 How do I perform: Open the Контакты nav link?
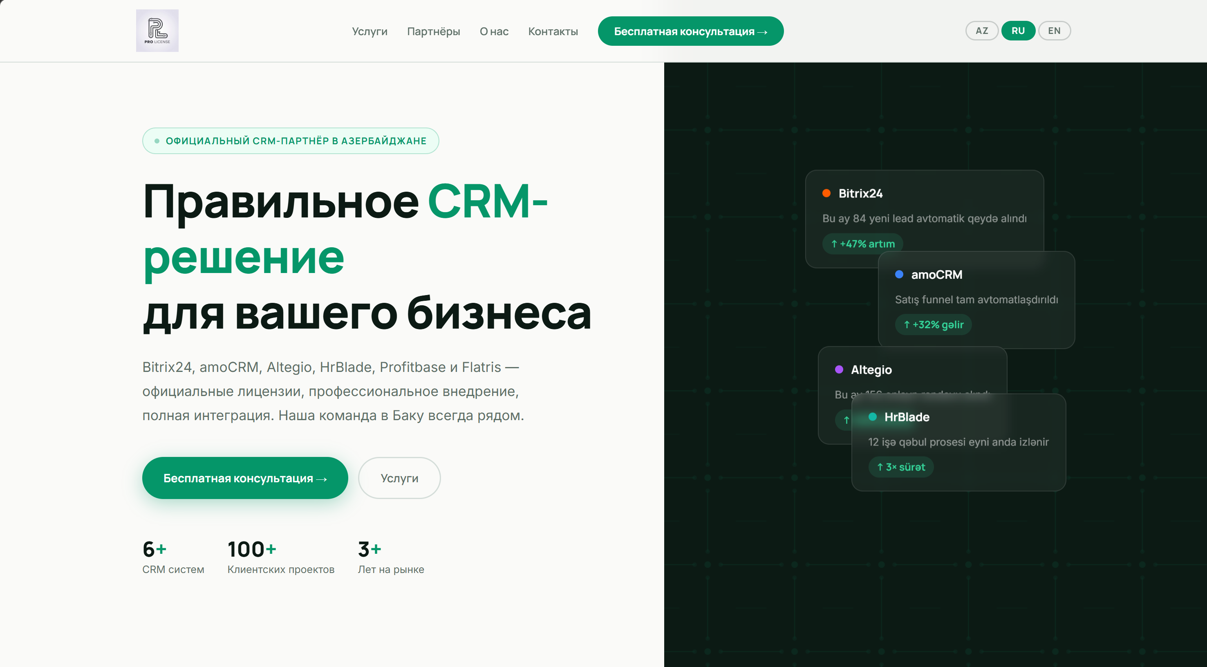[x=553, y=31]
